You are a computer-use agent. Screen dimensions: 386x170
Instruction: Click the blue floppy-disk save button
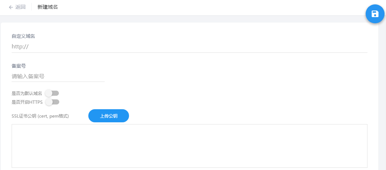tap(375, 14)
